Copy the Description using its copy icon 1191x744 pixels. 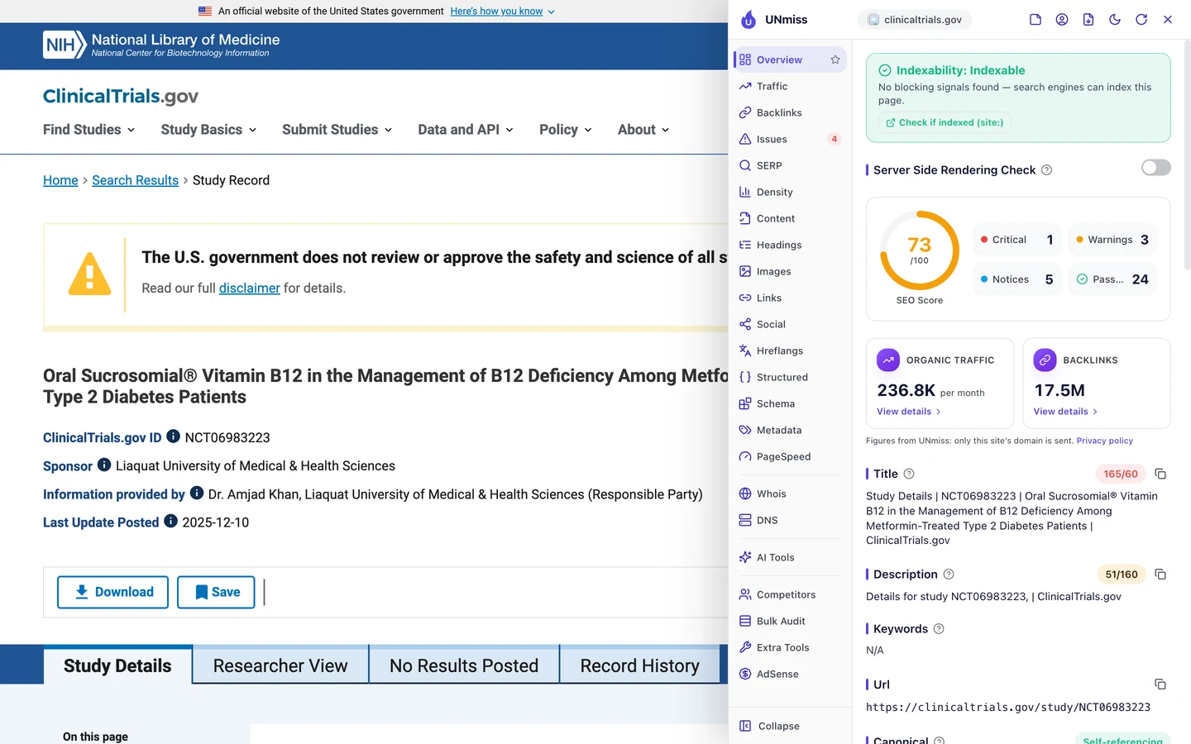point(1160,574)
